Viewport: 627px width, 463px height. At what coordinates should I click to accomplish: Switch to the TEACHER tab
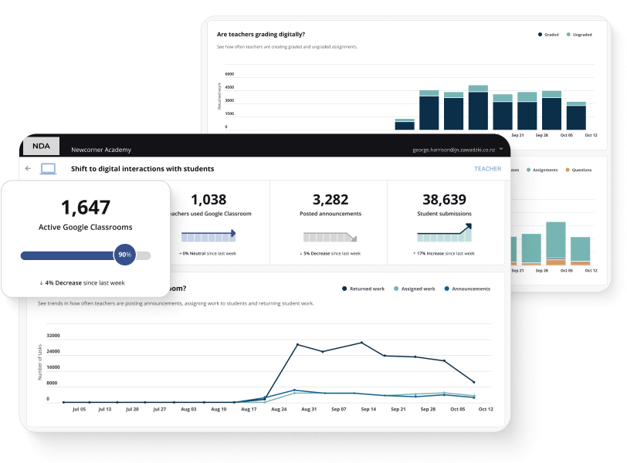(x=487, y=168)
